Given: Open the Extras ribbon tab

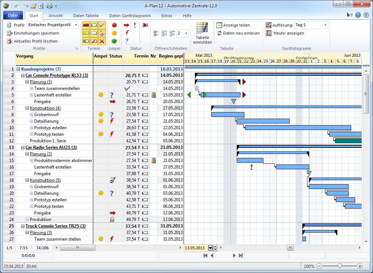Looking at the screenshot, I should tap(167, 16).
